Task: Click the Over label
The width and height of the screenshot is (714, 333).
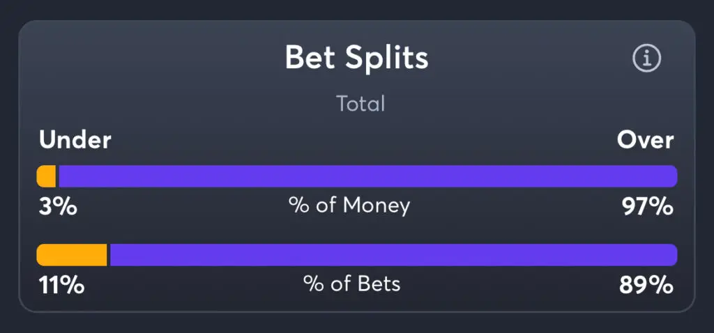Action: coord(645,140)
